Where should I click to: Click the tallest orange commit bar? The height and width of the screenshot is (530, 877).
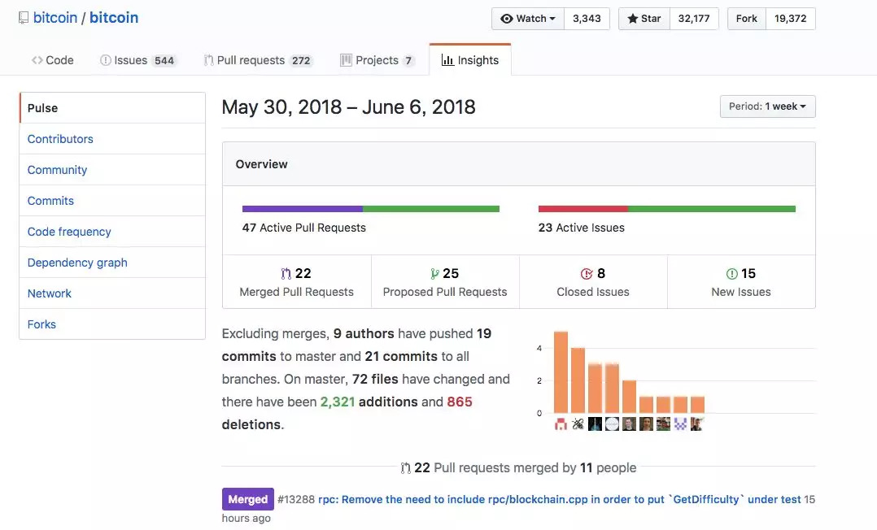pos(561,372)
